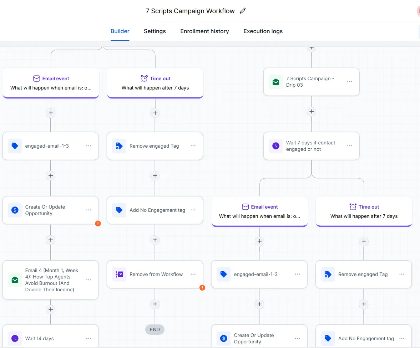The width and height of the screenshot is (420, 348).
Task: Select the Wait 7 days if contact engaged node
Action: pos(311,146)
